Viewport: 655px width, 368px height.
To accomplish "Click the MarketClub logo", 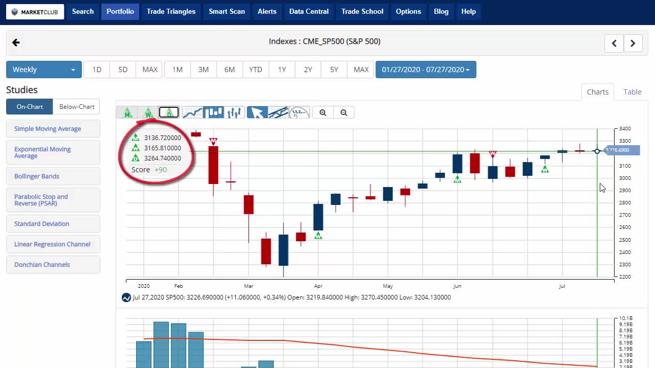I will (x=35, y=12).
